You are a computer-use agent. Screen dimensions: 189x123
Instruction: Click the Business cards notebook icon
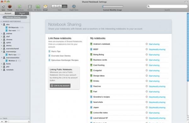pyautogui.click(x=91, y=60)
